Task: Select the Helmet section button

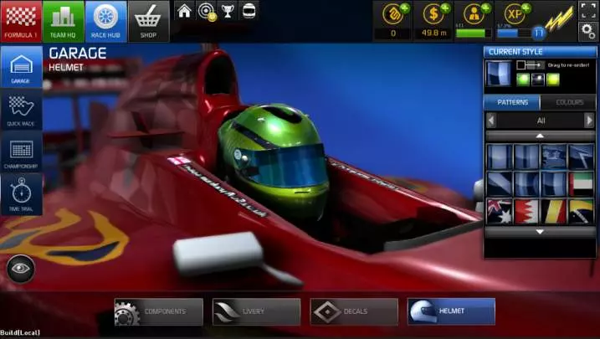Action: [x=452, y=311]
